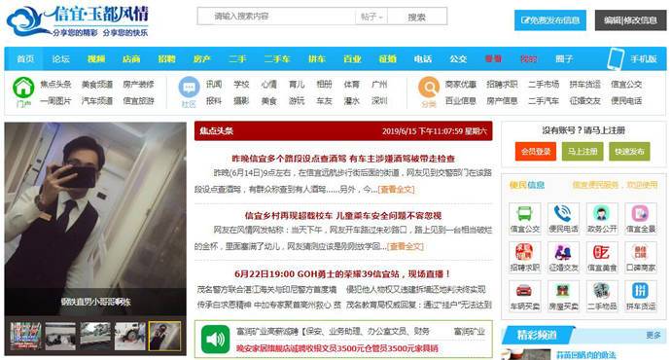
Task: Select the 拼车 navigation tab
Action: click(x=317, y=59)
